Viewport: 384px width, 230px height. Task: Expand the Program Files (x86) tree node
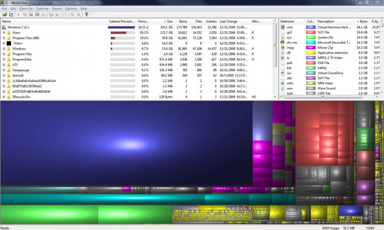pyautogui.click(x=4, y=38)
